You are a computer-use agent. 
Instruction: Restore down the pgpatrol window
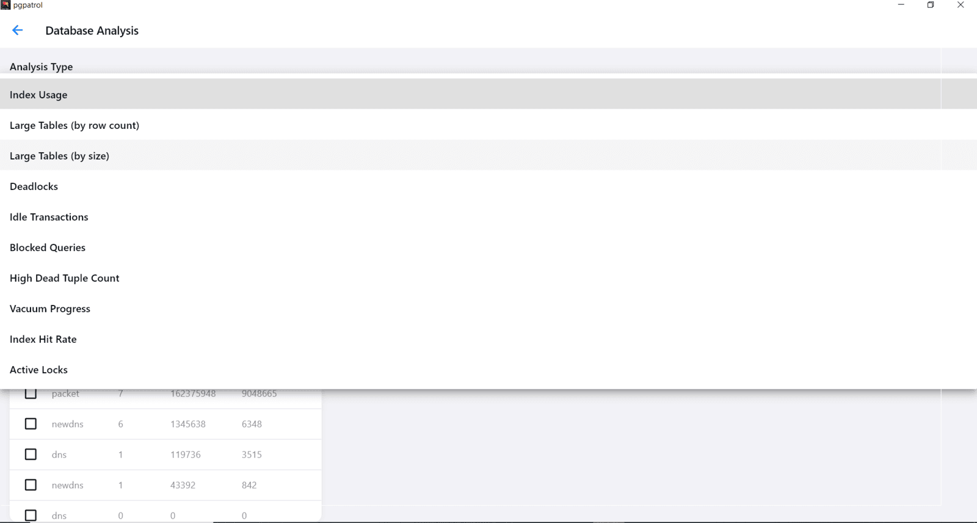click(931, 5)
